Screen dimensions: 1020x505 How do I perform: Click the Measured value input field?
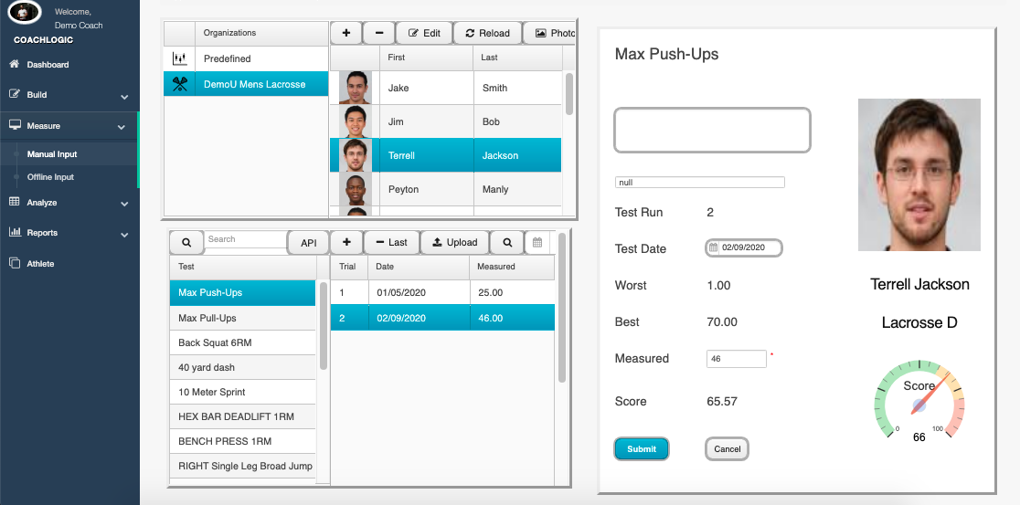click(736, 359)
